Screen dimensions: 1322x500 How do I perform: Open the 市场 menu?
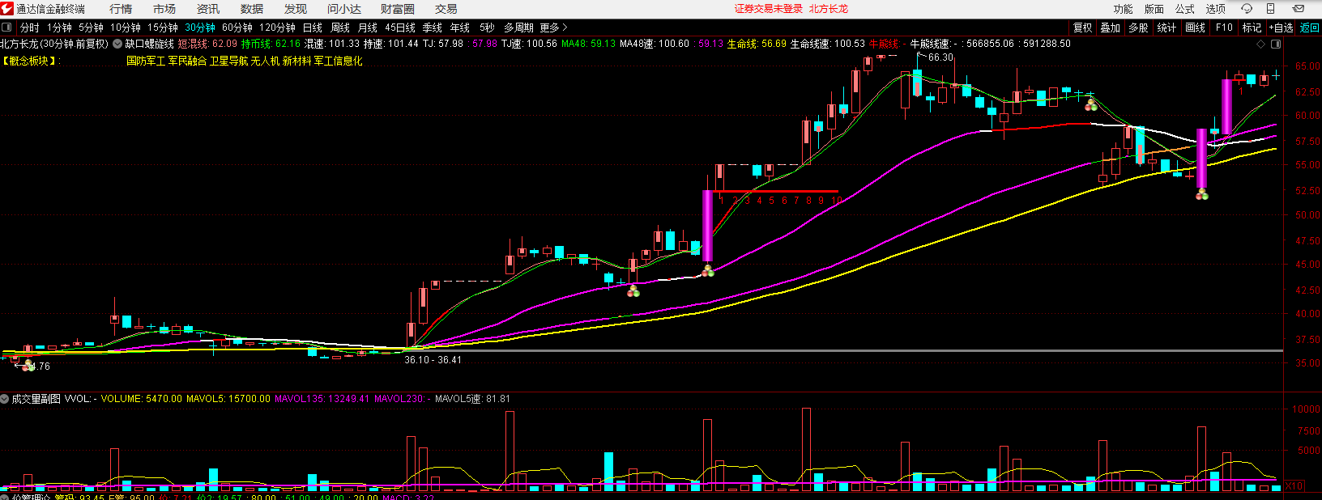coord(164,9)
